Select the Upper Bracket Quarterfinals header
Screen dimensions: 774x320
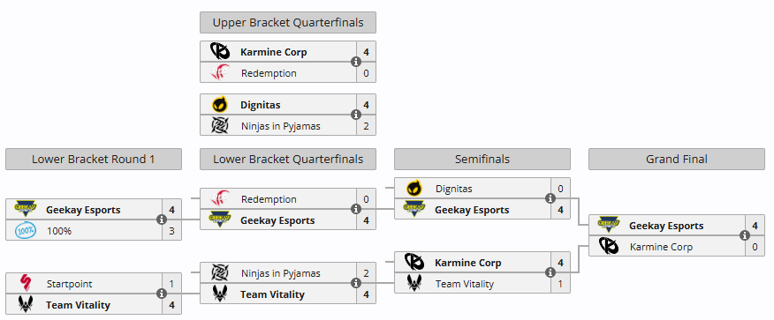click(x=288, y=23)
